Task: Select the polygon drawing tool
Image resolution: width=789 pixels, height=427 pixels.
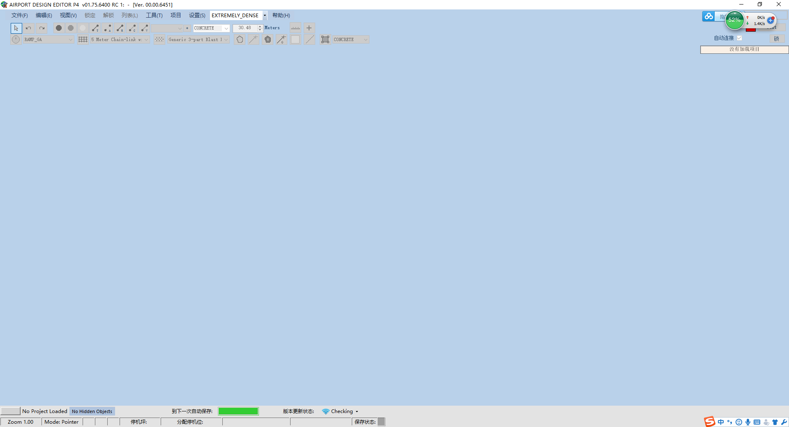Action: [240, 39]
